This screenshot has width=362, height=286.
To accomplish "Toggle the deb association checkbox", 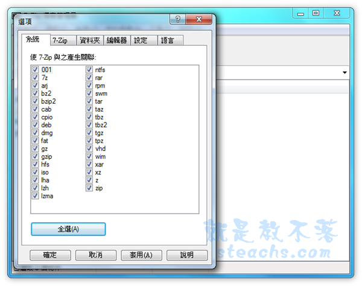I will (35, 125).
